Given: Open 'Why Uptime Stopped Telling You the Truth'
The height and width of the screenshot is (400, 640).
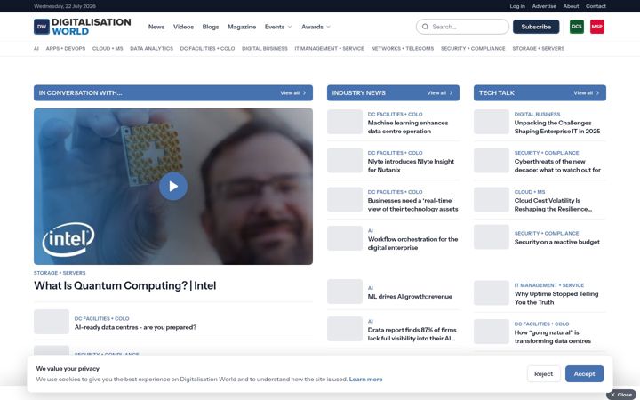Looking at the screenshot, I should [556, 298].
